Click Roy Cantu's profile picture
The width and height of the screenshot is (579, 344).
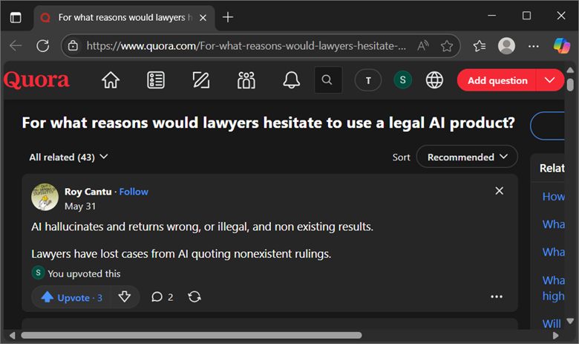[x=45, y=198]
